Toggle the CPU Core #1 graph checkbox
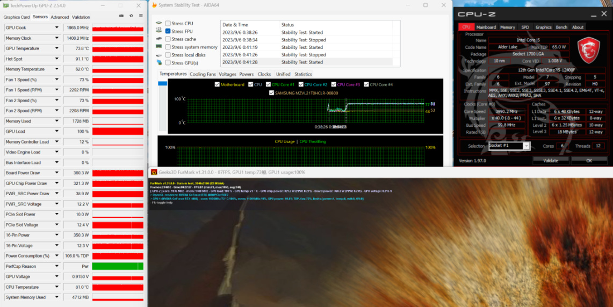Screen dimensions: 613x307 (268, 84)
